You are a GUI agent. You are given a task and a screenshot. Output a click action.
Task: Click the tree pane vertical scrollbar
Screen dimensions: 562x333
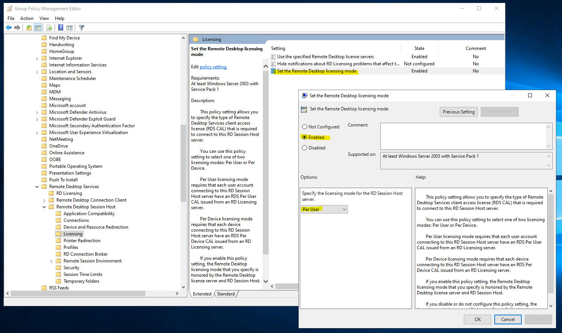tap(184, 163)
